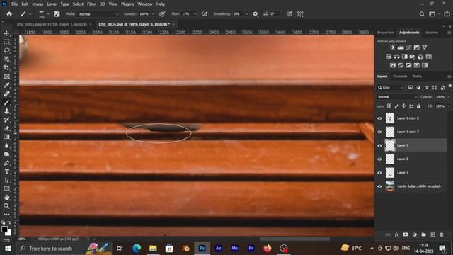Switch to the Paths tab
Image resolution: width=453 pixels, height=255 pixels.
[417, 76]
